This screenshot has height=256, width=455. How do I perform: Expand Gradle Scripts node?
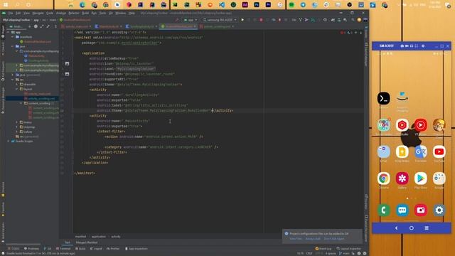pos(8,141)
